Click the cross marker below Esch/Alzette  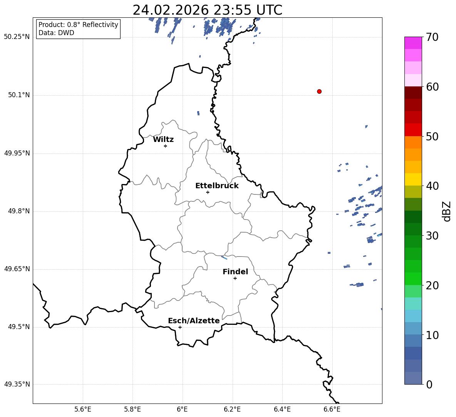pyautogui.click(x=180, y=327)
